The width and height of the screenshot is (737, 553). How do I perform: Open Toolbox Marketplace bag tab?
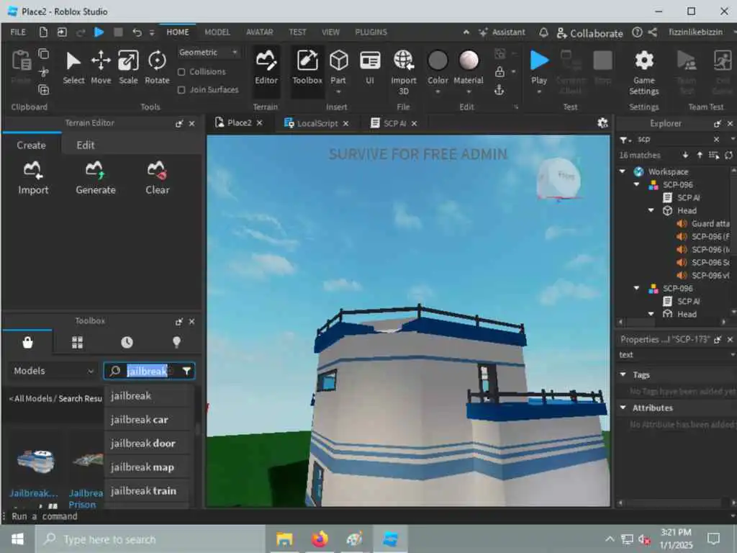[28, 342]
